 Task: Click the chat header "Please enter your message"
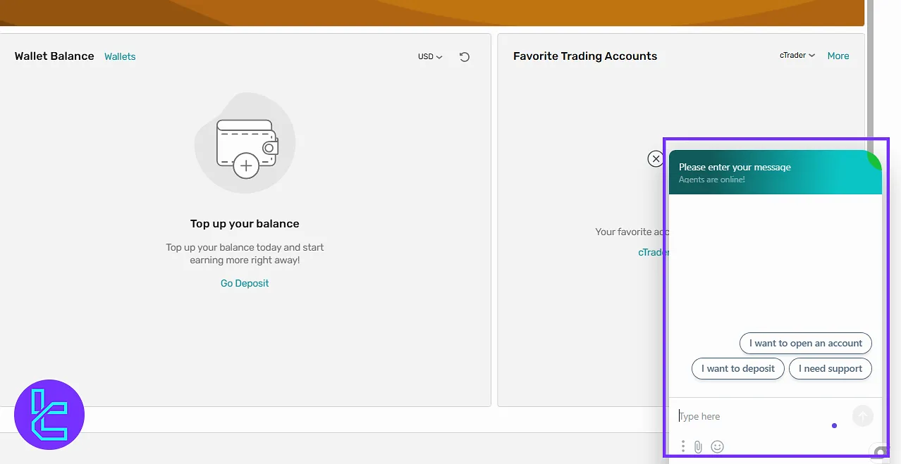click(x=735, y=168)
